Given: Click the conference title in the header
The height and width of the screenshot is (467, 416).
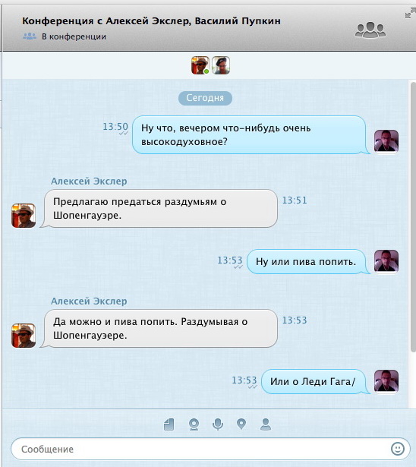Looking at the screenshot, I should tap(151, 21).
